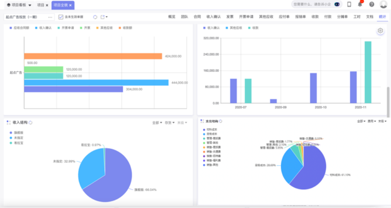Screen dimensions: 391x208
Task: Open the mobile device icon in header
Action: [x=349, y=4]
